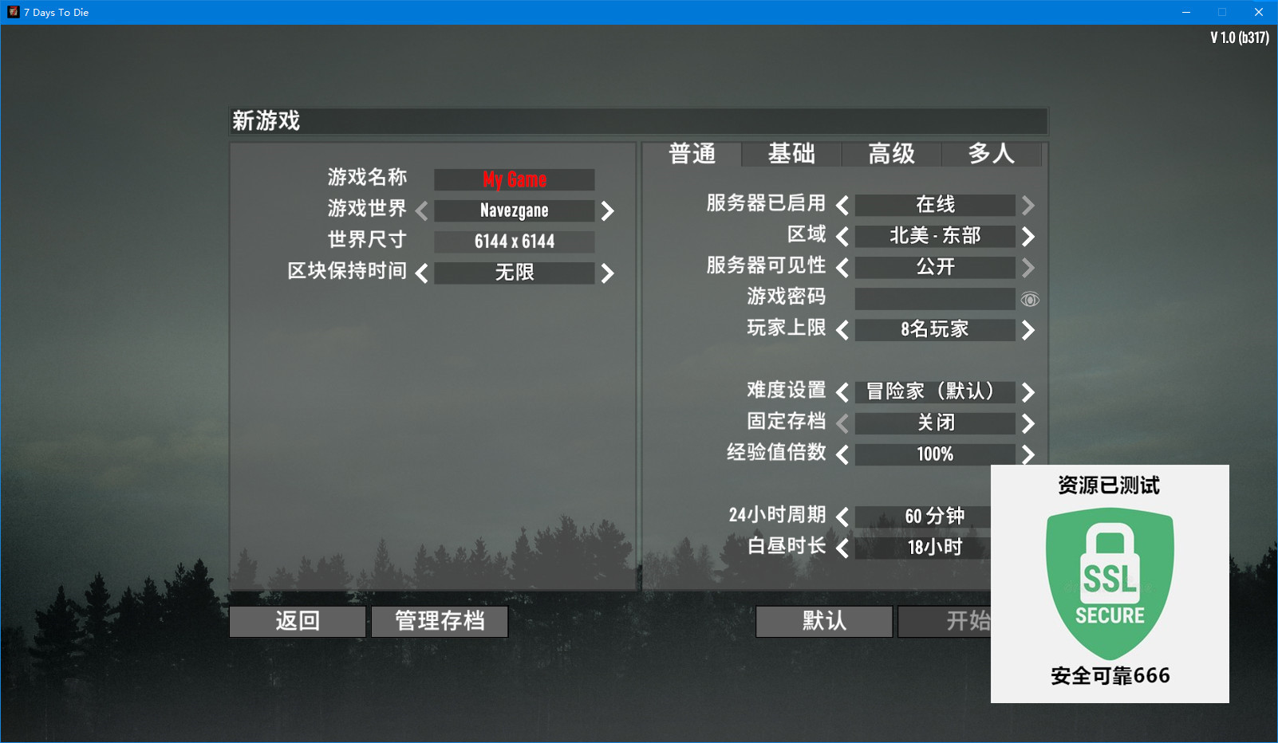This screenshot has height=743, width=1278.
Task: Edit the 游戏名称 My Game field
Action: (515, 179)
